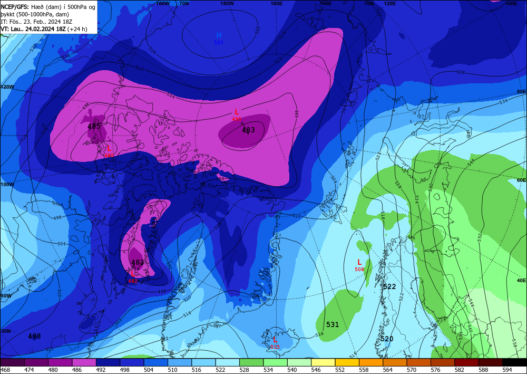The width and height of the screenshot is (527, 374).
Task: Select the 483 thickness value beside L 490
Action: 248,130
